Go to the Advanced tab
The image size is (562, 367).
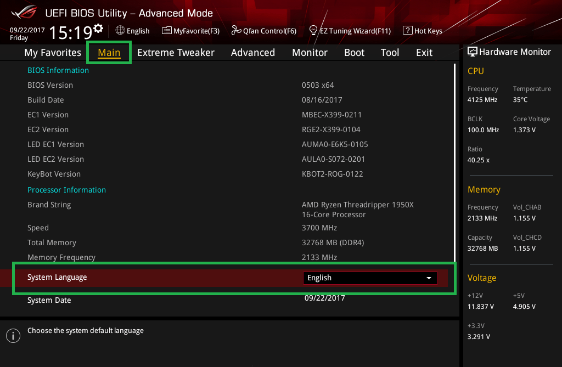[253, 53]
